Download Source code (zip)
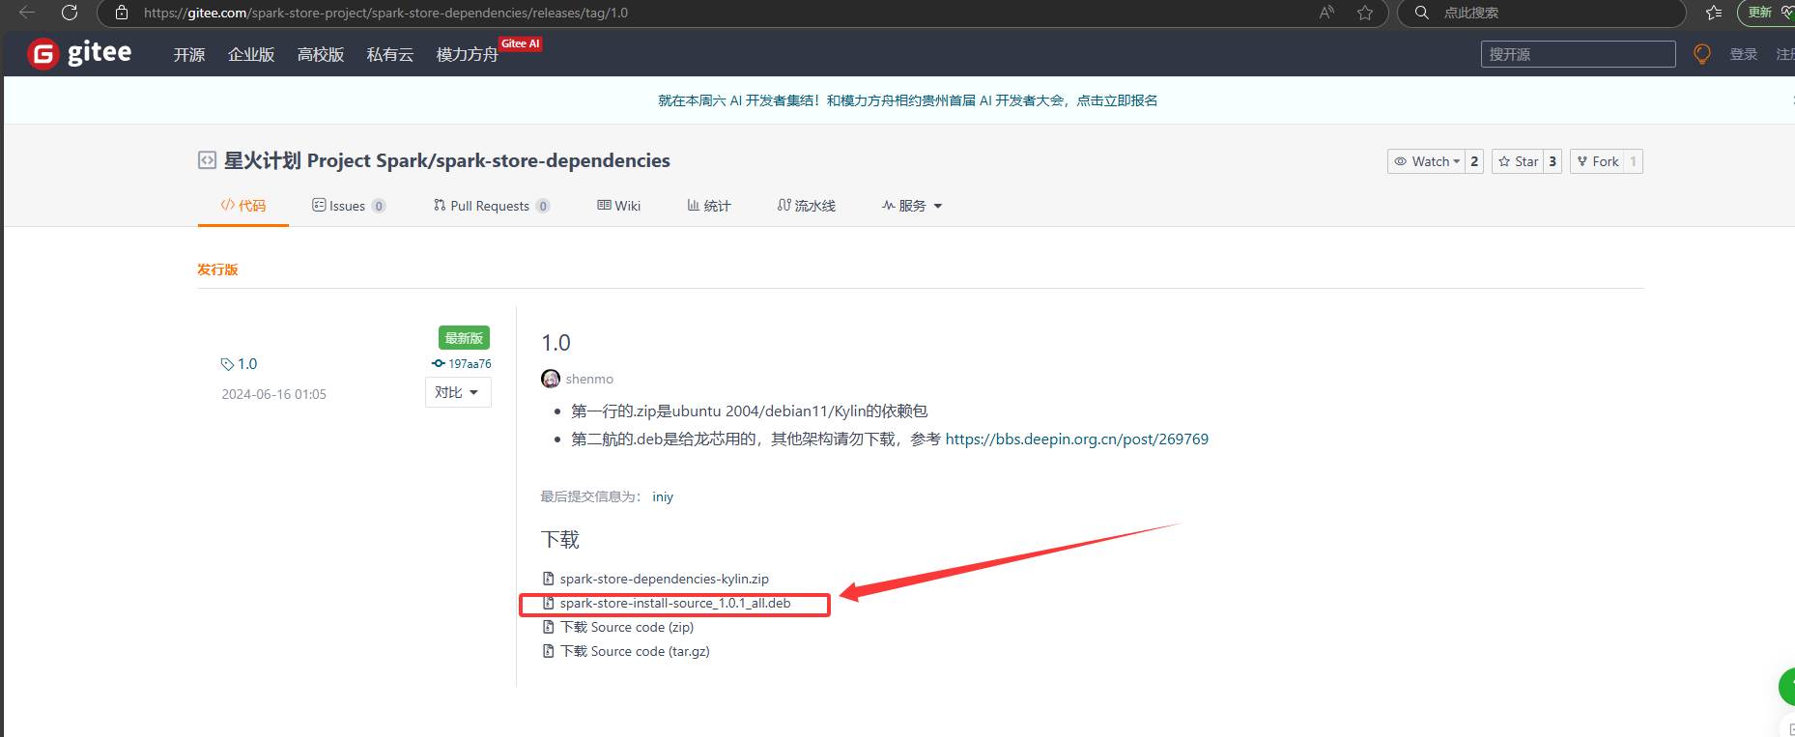The image size is (1795, 737). (627, 627)
